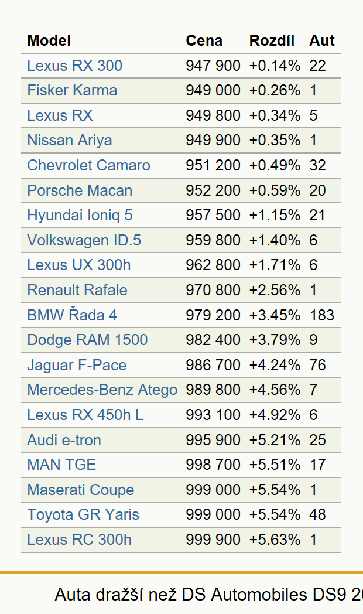Visit the Nissan Ariya page link
This screenshot has height=614, width=363.
click(70, 140)
